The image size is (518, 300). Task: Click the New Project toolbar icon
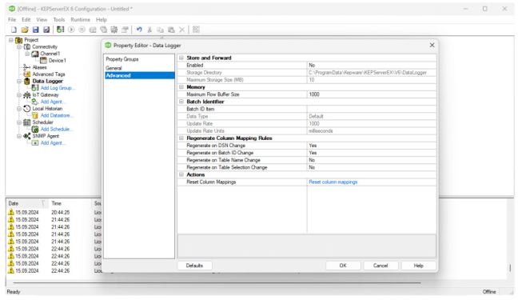[14, 30]
